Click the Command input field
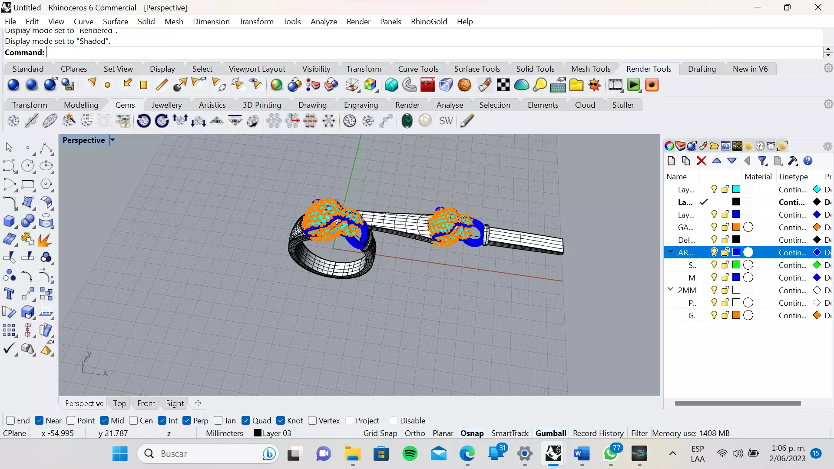 click(x=434, y=53)
